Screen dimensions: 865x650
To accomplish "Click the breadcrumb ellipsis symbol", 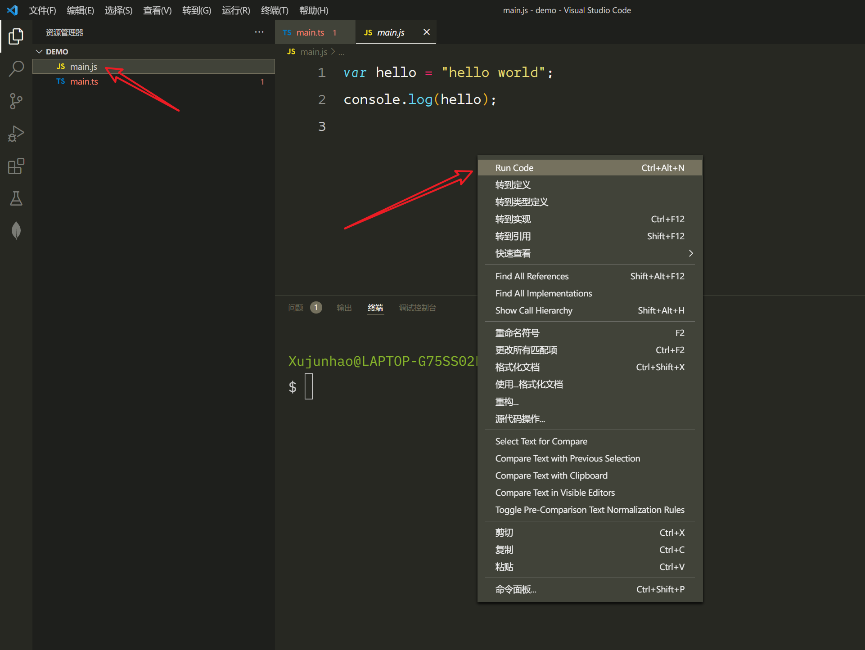I will tap(342, 53).
